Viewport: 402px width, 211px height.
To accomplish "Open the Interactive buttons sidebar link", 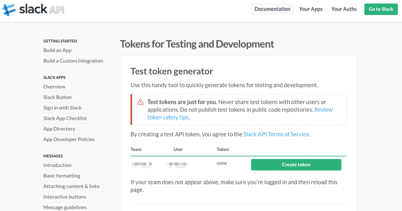I will [65, 197].
